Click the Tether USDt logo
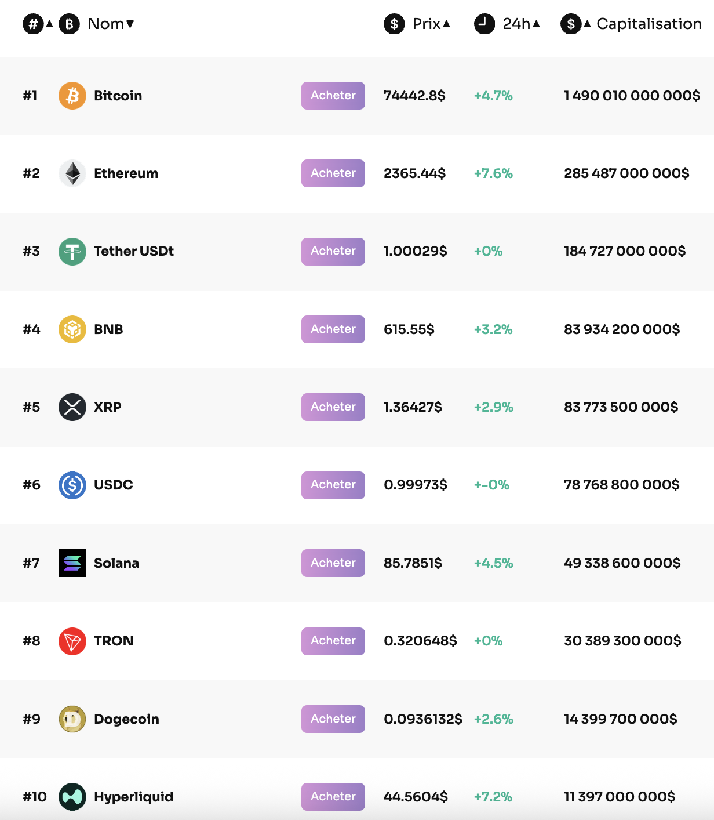Viewport: 714px width, 820px height. tap(72, 251)
